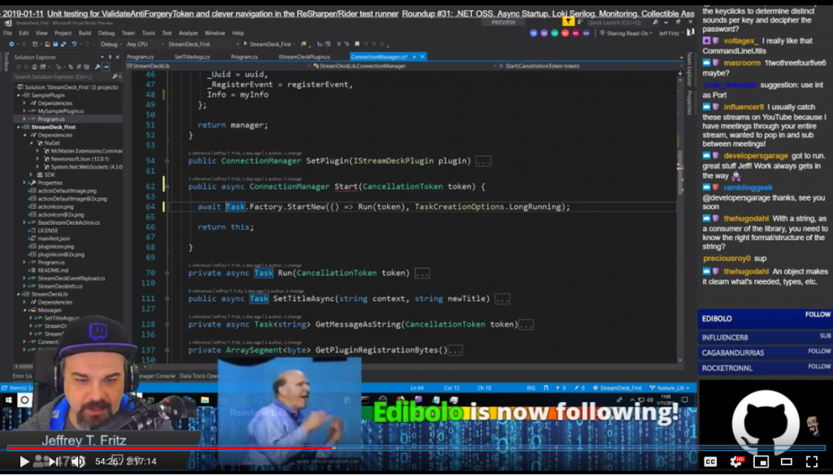This screenshot has width=833, height=475.
Task: Toggle Preview Selected Items in Solution Explorer
Action: click(106, 67)
